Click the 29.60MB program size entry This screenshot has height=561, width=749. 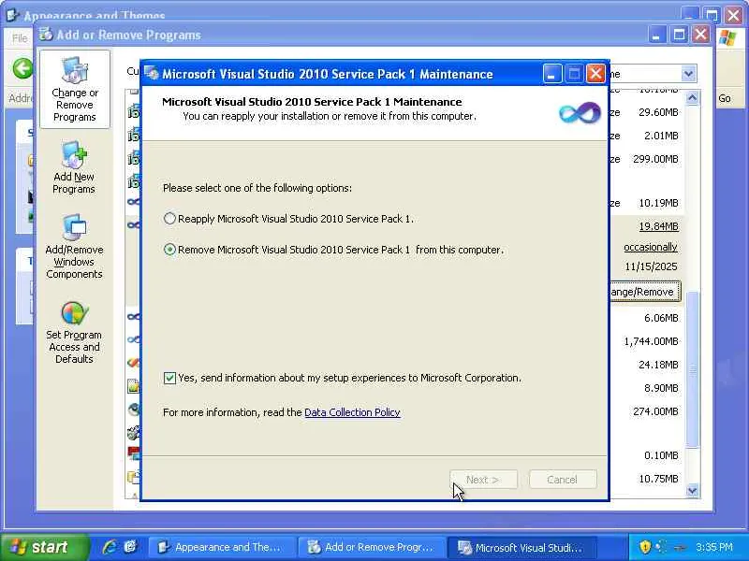click(659, 112)
